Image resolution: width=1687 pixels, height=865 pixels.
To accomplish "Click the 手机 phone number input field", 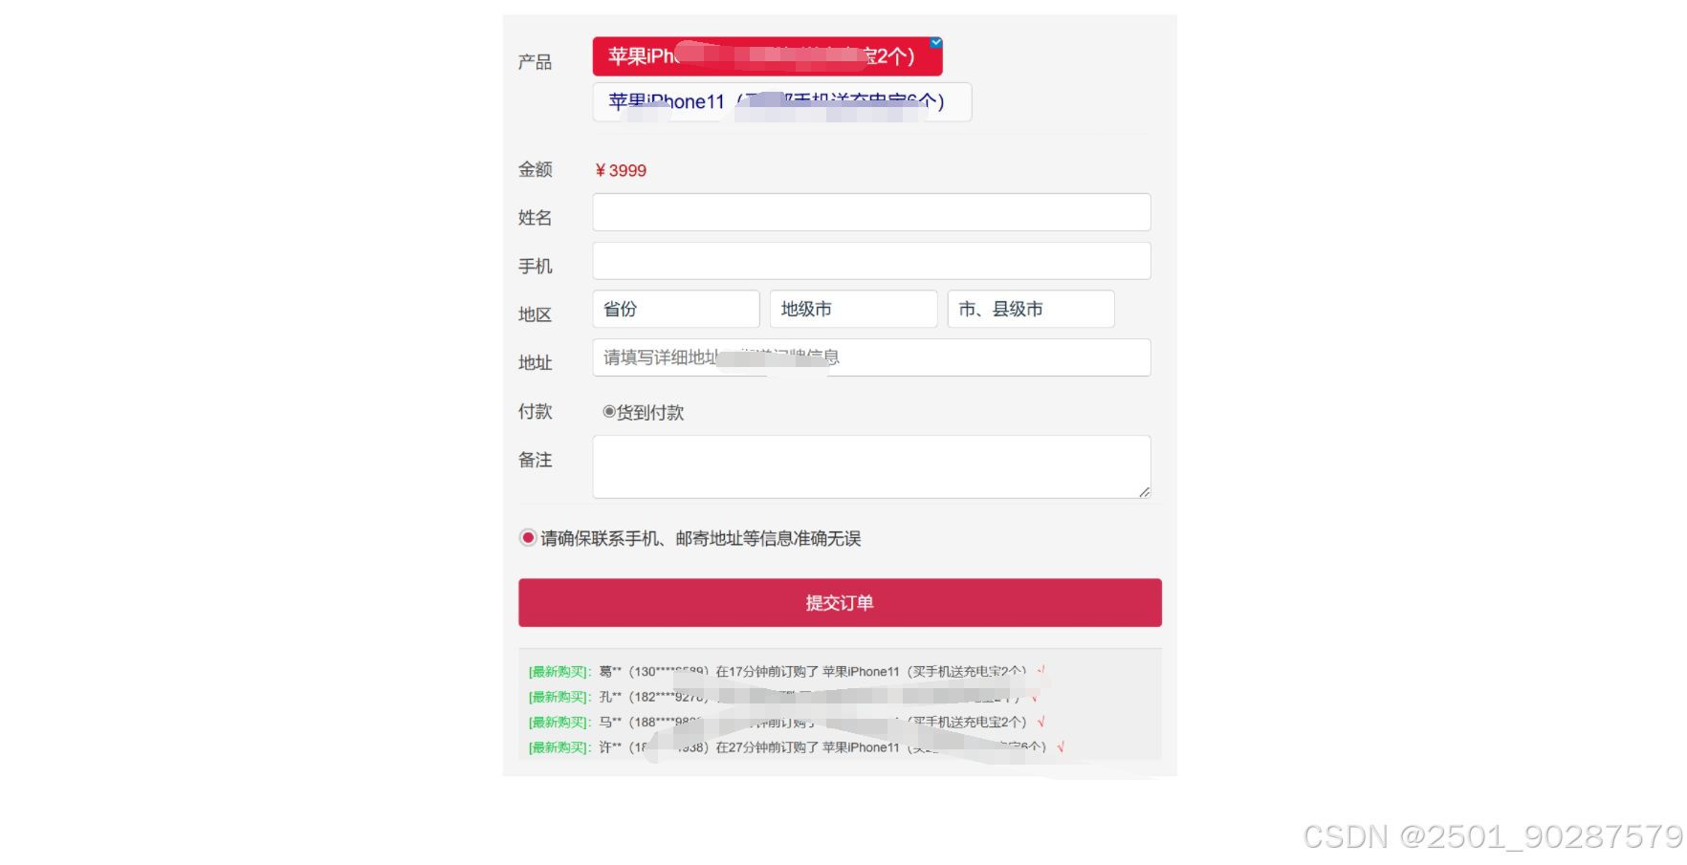I will pos(870,260).
